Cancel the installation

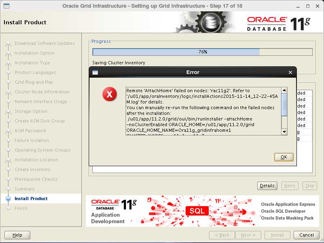pos(307,235)
